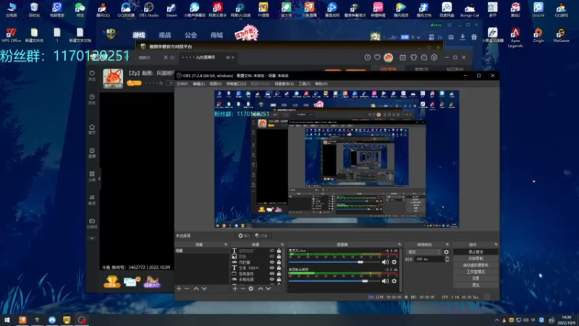Viewport: 579px width, 326px height.
Task: Click search magnifier in Douyu tab bar
Action: pos(172,58)
